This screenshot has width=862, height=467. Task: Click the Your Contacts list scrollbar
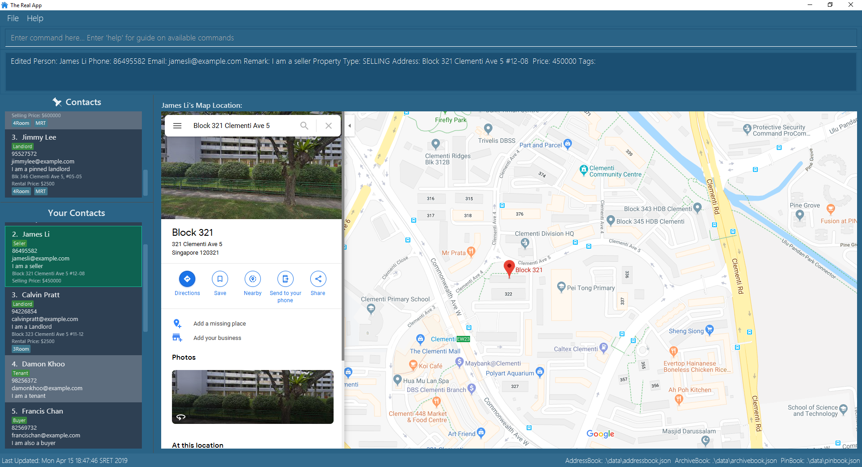pos(145,287)
